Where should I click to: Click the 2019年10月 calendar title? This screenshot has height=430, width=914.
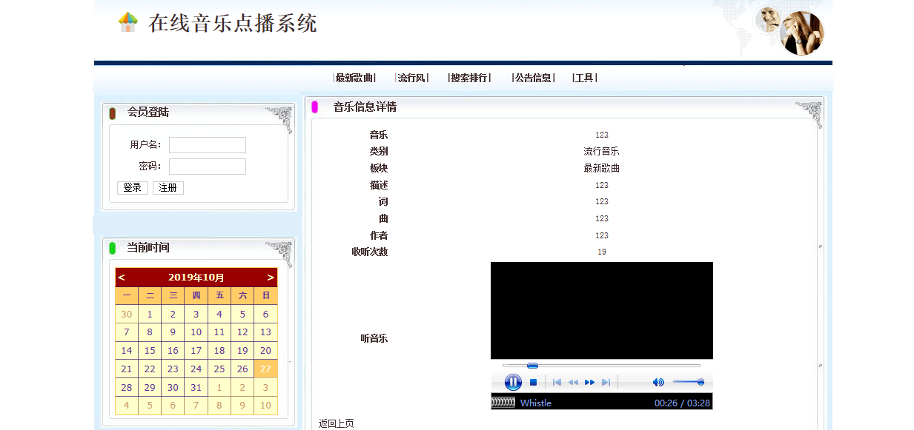[x=196, y=278]
